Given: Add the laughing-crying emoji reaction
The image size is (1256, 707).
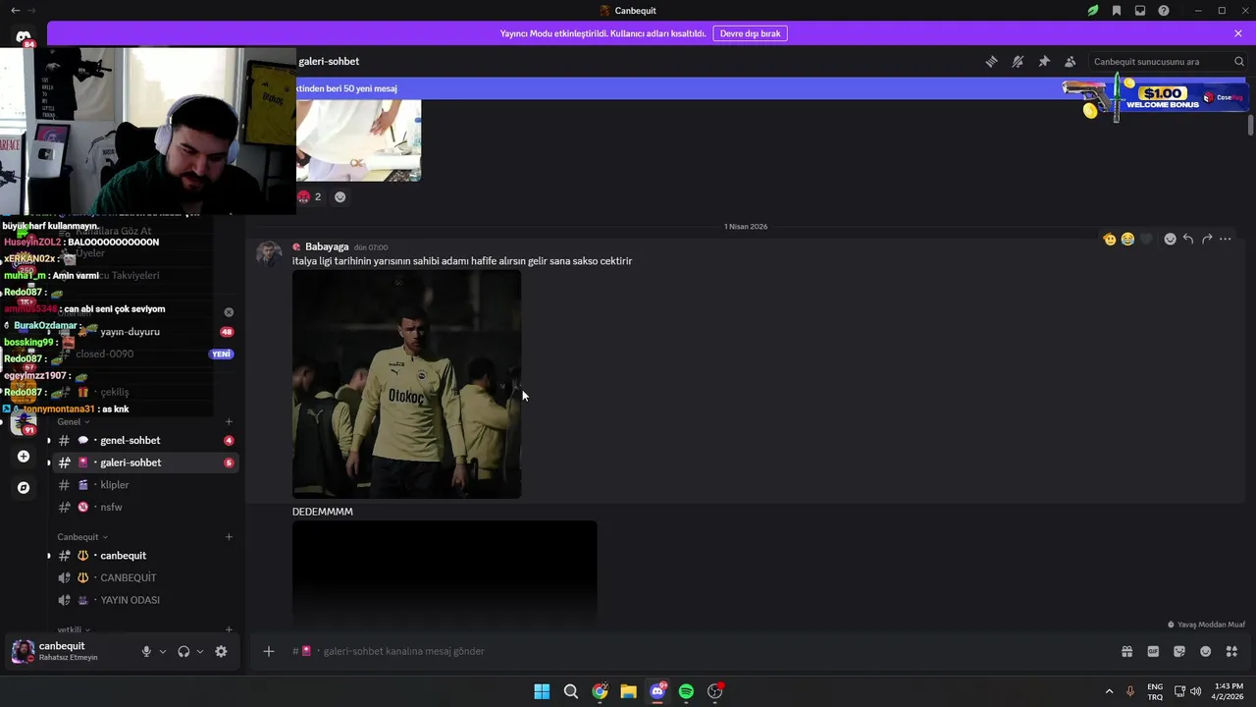Looking at the screenshot, I should (x=1127, y=239).
